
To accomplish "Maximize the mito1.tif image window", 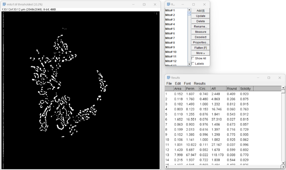I will click(144, 4).
